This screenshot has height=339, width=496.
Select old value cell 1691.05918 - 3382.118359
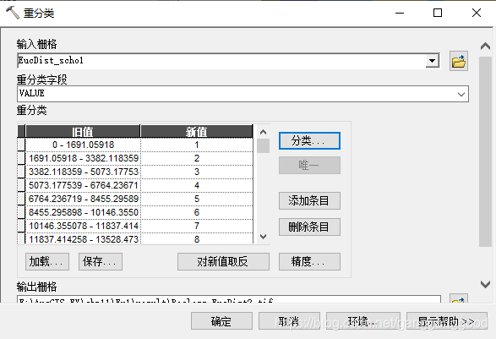(x=83, y=158)
